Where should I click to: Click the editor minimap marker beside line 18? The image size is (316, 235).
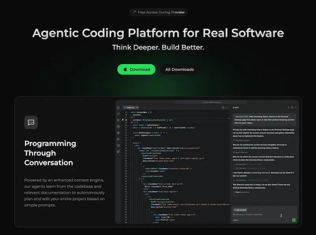click(229, 118)
